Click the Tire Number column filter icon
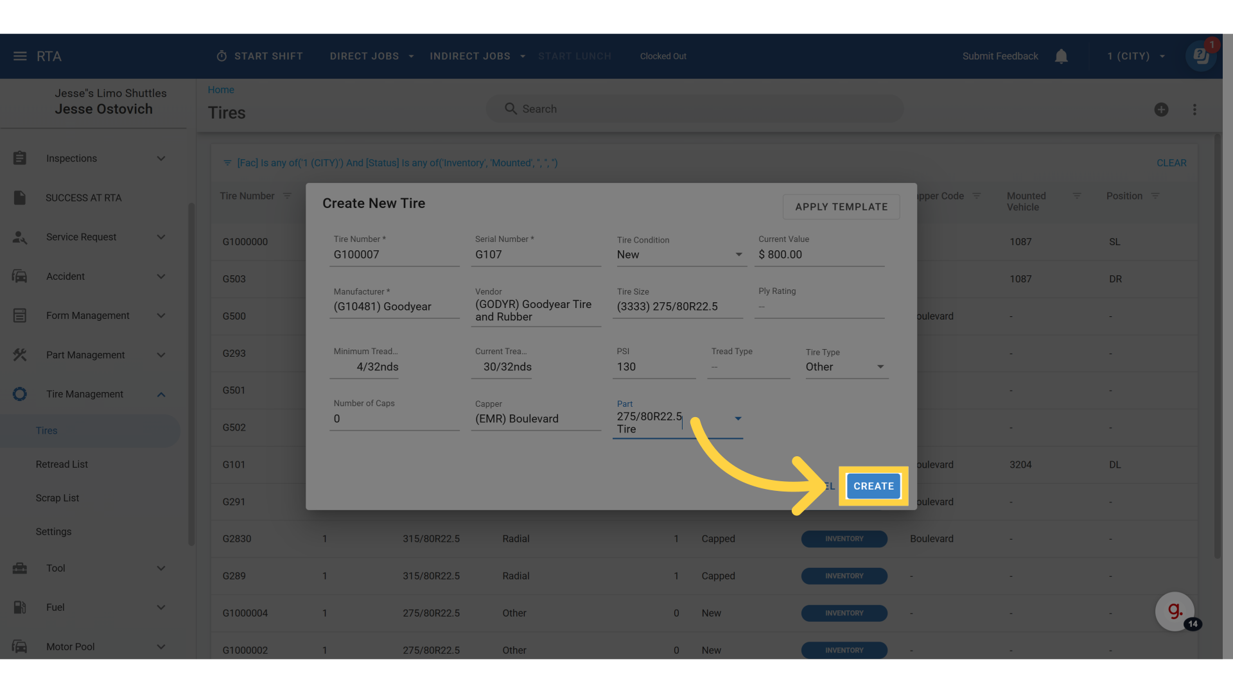 (x=287, y=196)
